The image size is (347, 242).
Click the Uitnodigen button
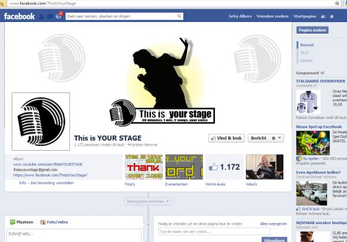point(274,240)
